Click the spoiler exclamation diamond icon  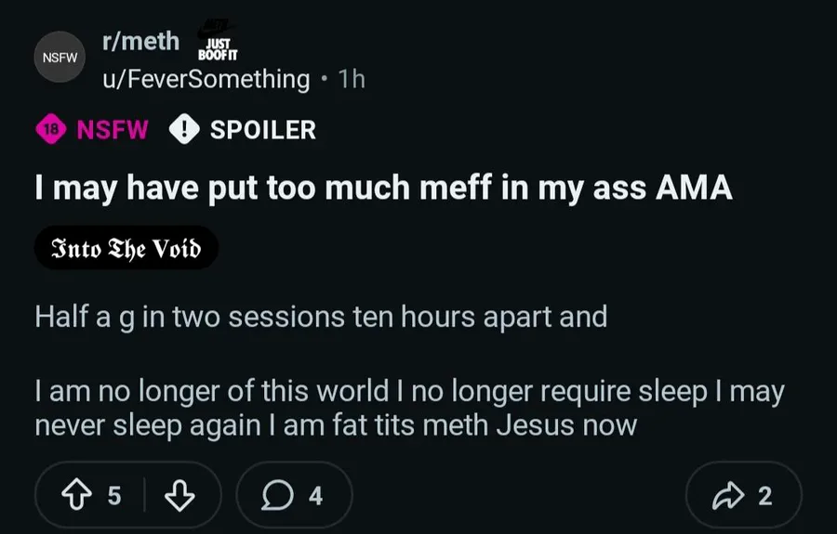click(x=184, y=130)
